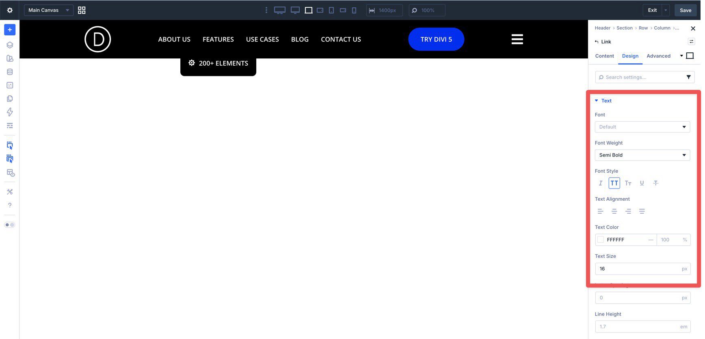
Task: Toggle italic font style
Action: click(x=600, y=183)
